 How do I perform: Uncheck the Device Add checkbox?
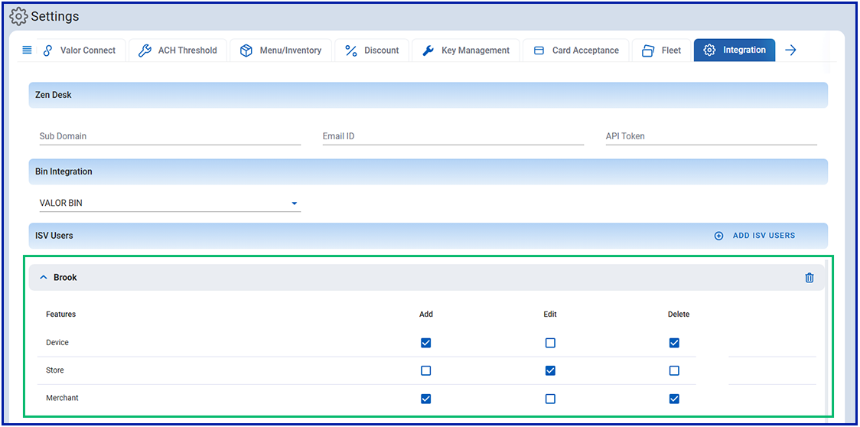[x=425, y=343]
